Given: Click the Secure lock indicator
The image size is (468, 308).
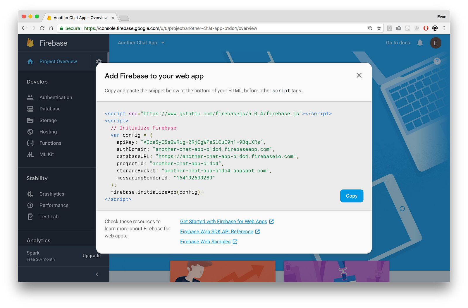Looking at the screenshot, I should tap(70, 28).
